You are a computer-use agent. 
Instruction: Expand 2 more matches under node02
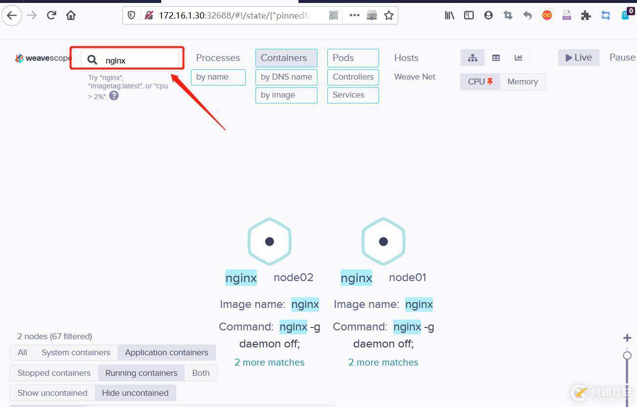(x=269, y=362)
